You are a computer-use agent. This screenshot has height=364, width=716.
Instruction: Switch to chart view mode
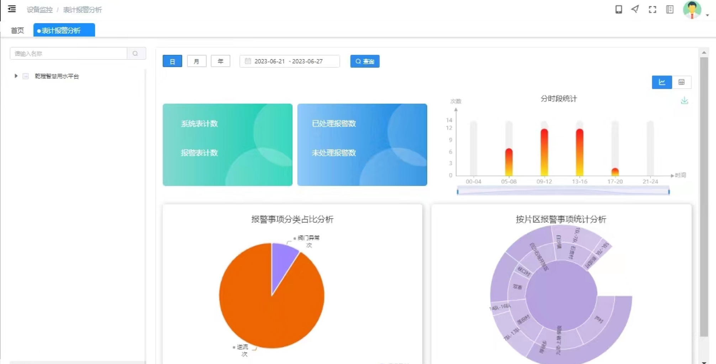click(x=662, y=82)
